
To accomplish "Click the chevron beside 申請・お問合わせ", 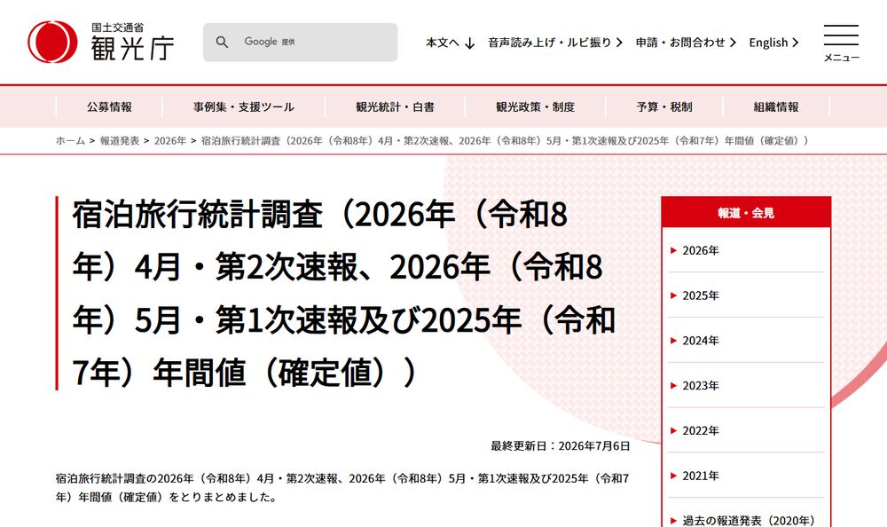I will 734,43.
